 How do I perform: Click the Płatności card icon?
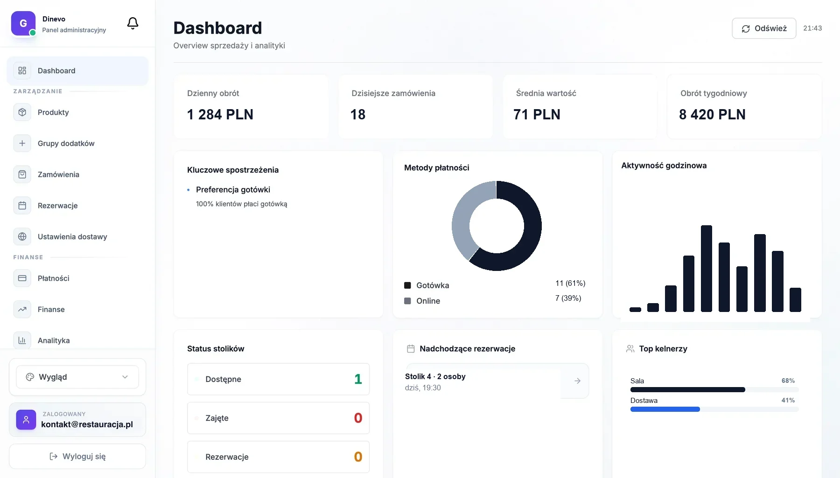(22, 278)
